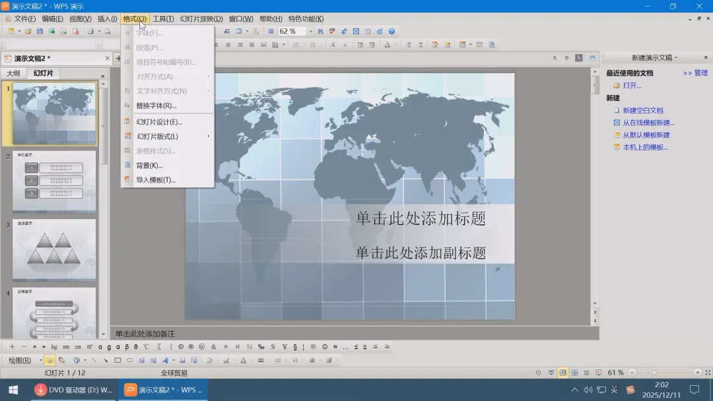This screenshot has height=401, width=713.
Task: Open help with the blue question mark icon
Action: (x=391, y=32)
